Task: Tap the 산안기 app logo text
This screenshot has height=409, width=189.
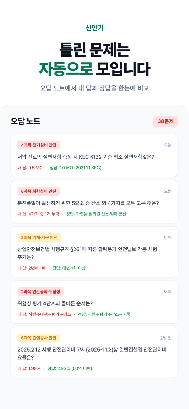Action: point(94,28)
